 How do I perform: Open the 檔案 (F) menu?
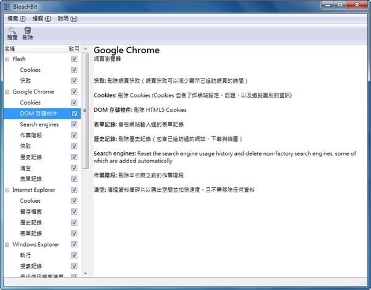point(16,19)
